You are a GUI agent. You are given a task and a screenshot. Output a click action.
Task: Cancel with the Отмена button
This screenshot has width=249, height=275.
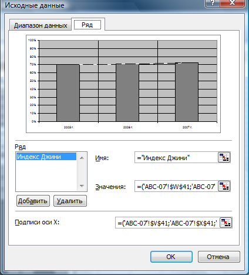[219, 257]
